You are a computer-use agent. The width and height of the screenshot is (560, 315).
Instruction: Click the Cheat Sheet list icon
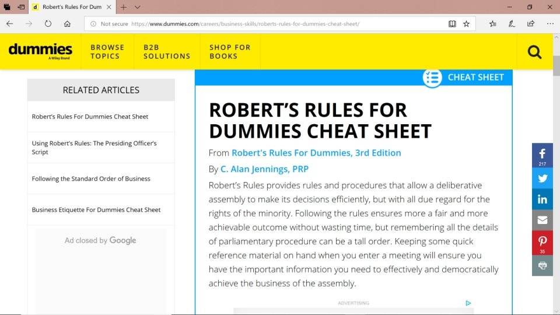pyautogui.click(x=432, y=78)
